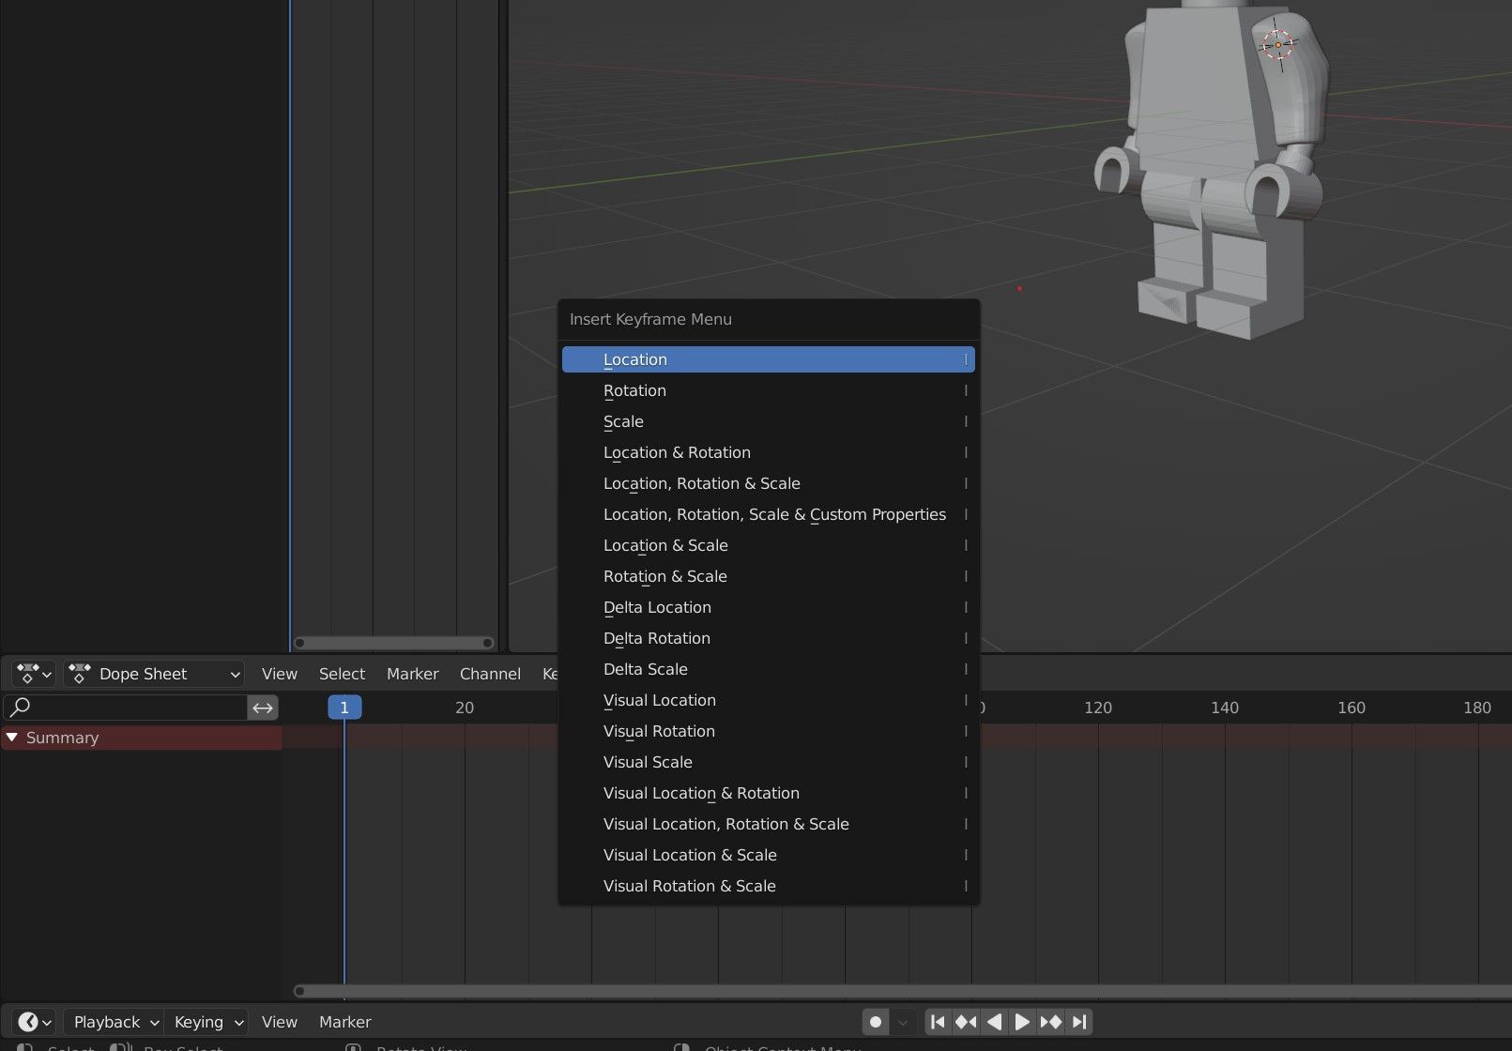Viewport: 1512px width, 1051px height.
Task: Open the editor type selector in the Dope Sheet
Action: 33,673
